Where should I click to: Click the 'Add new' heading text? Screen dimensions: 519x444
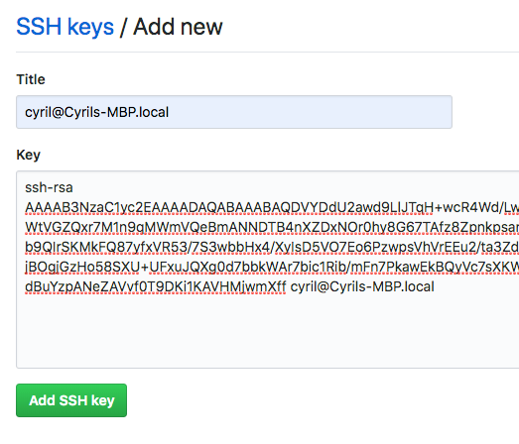178,27
